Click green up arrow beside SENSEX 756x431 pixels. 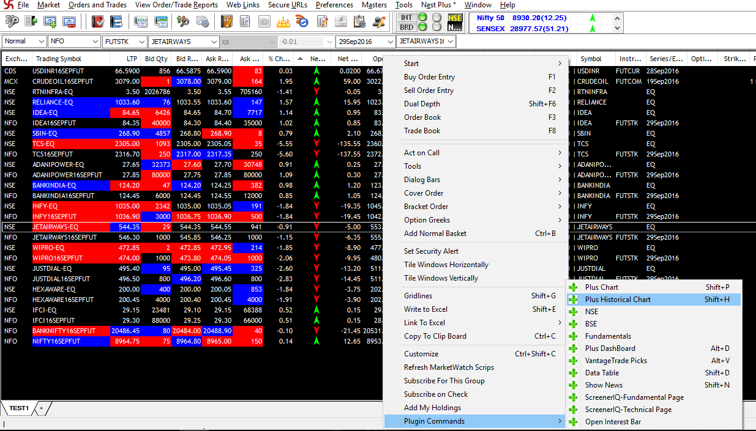click(592, 29)
